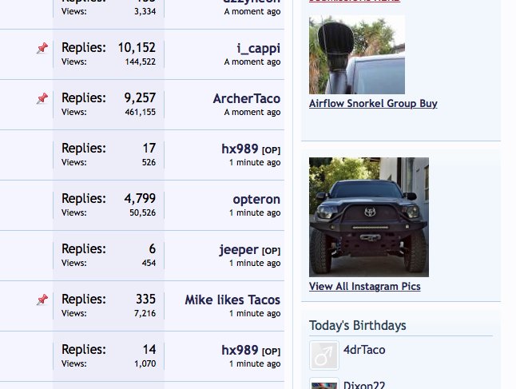Open jeeper's user profile

click(239, 250)
